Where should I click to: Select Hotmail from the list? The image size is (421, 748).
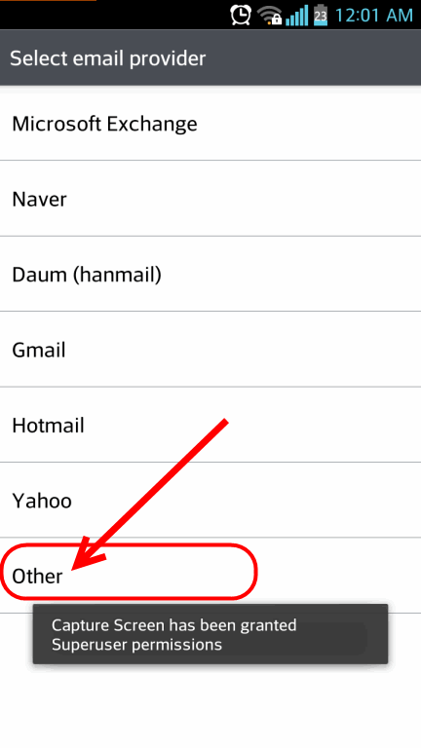(x=210, y=425)
